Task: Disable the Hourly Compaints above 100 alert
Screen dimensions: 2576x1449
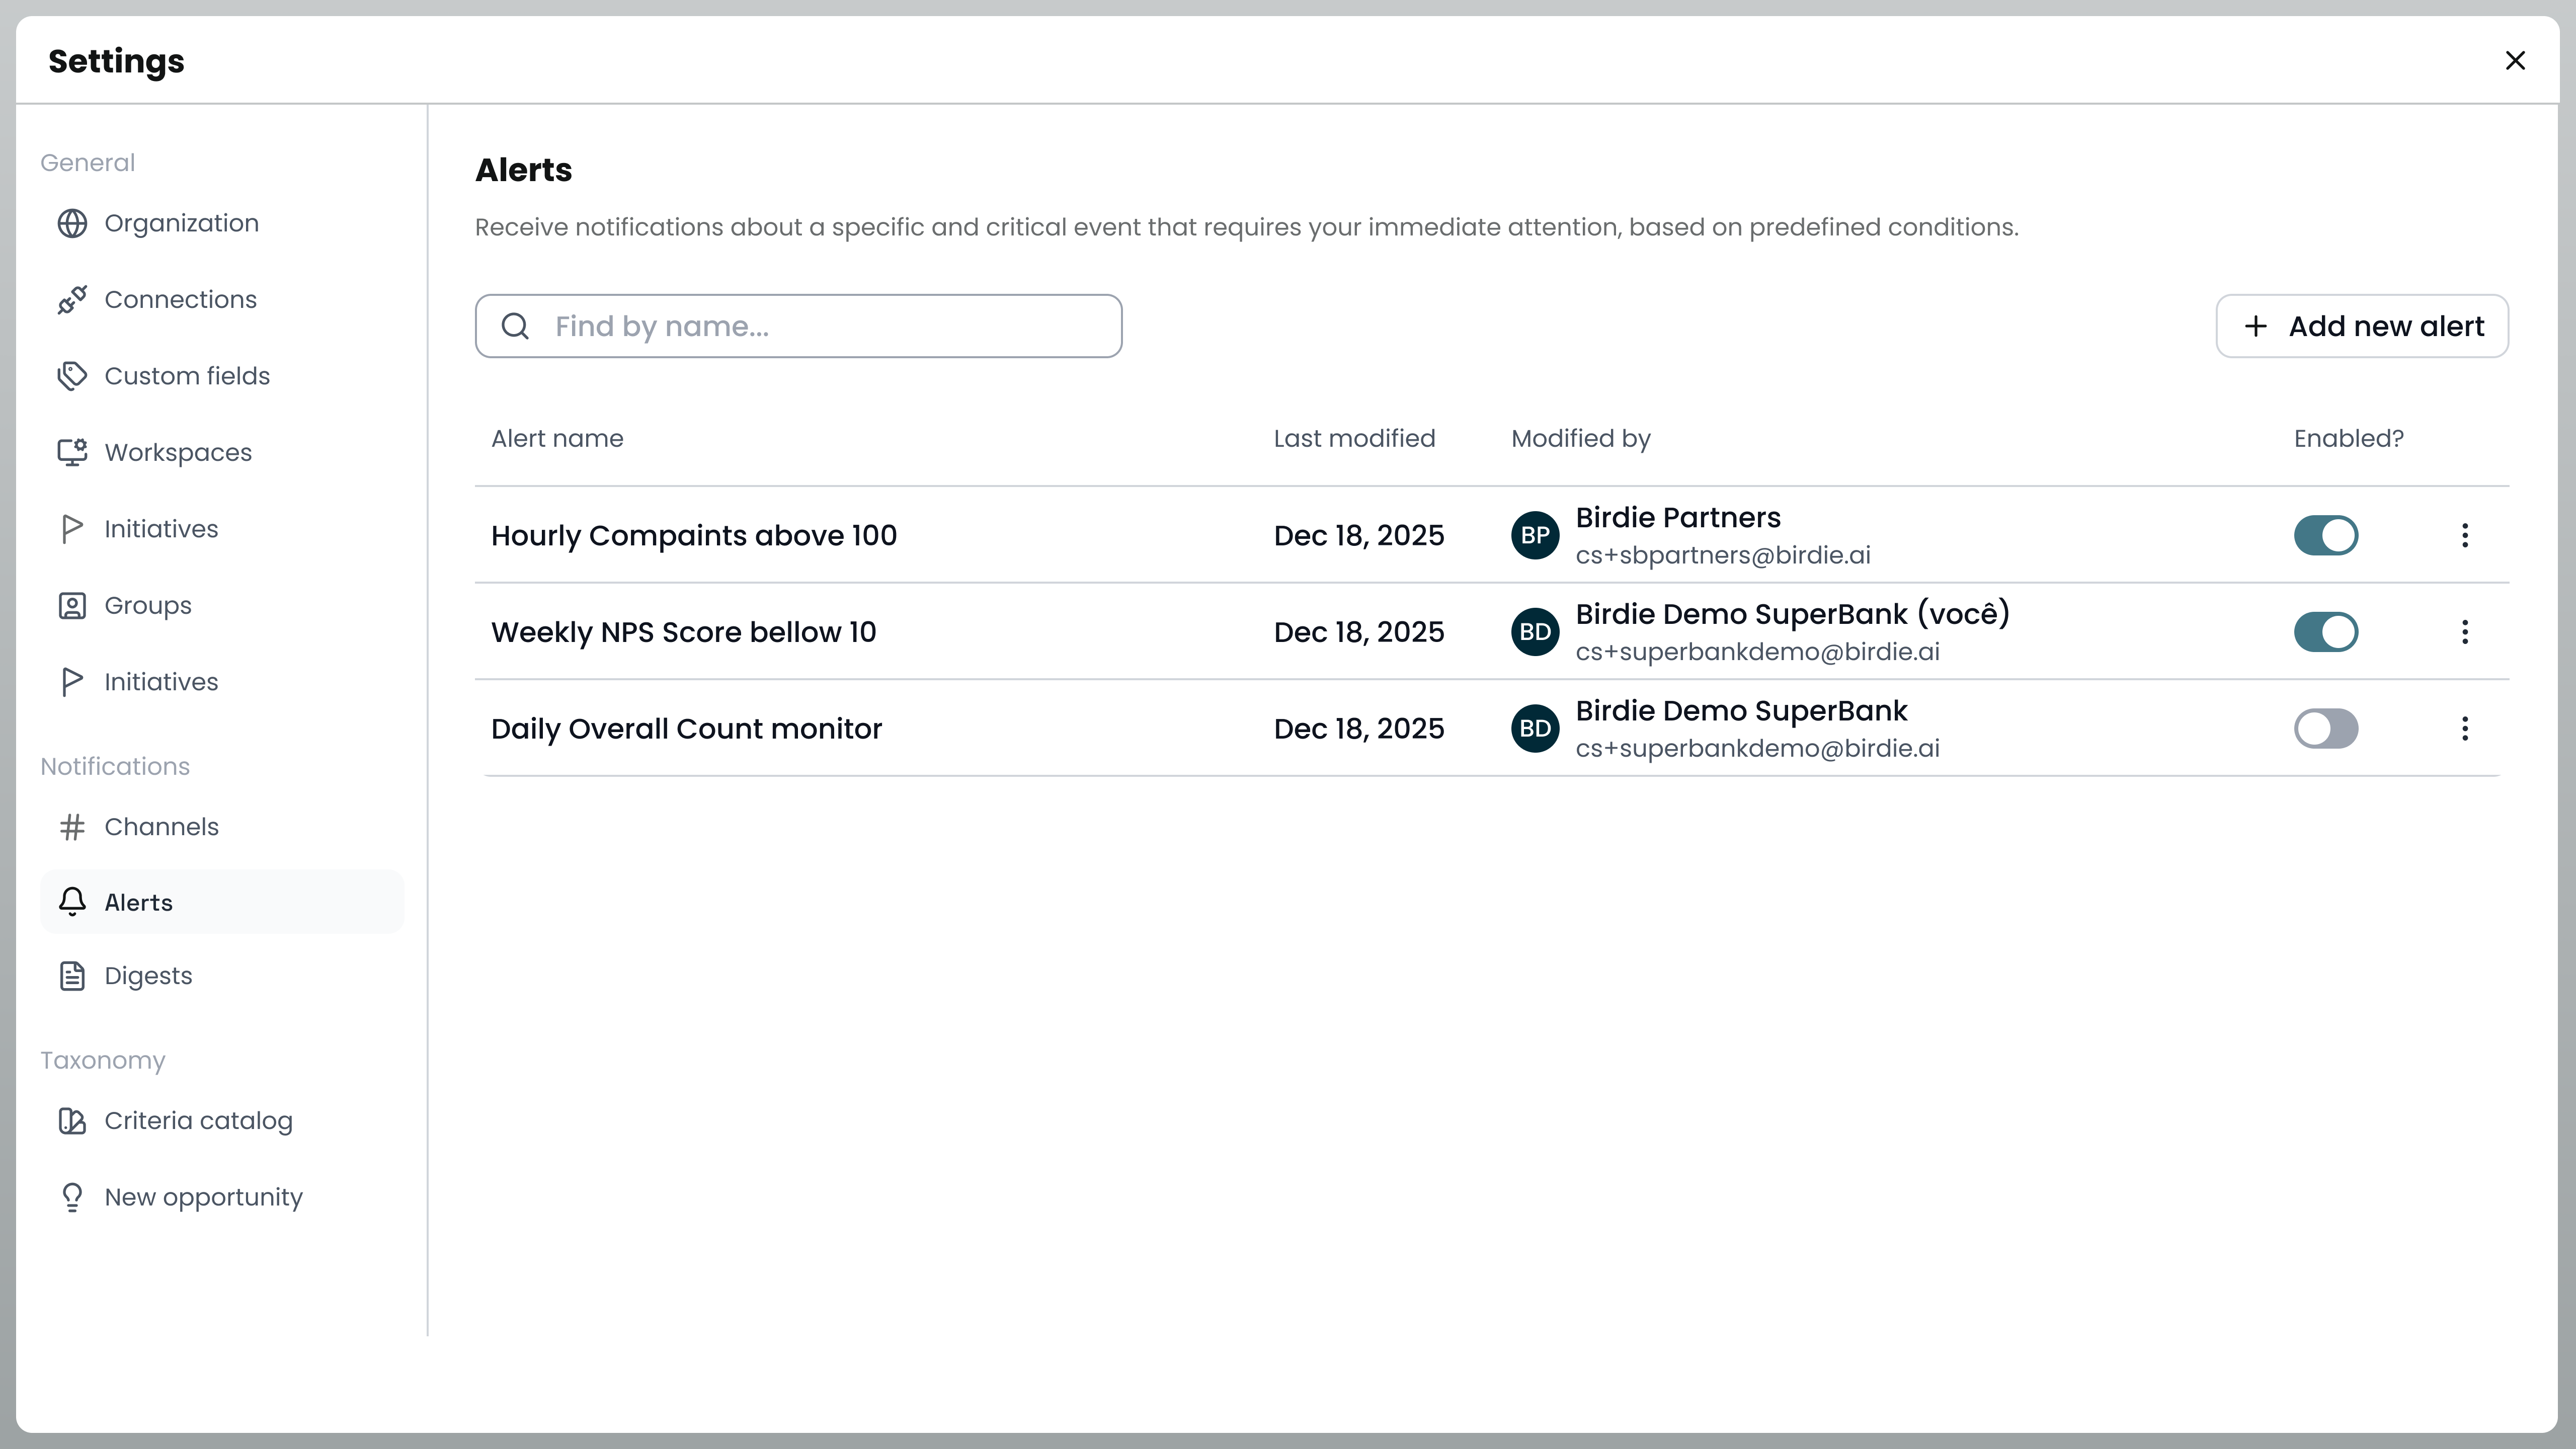Action: [x=2326, y=535]
